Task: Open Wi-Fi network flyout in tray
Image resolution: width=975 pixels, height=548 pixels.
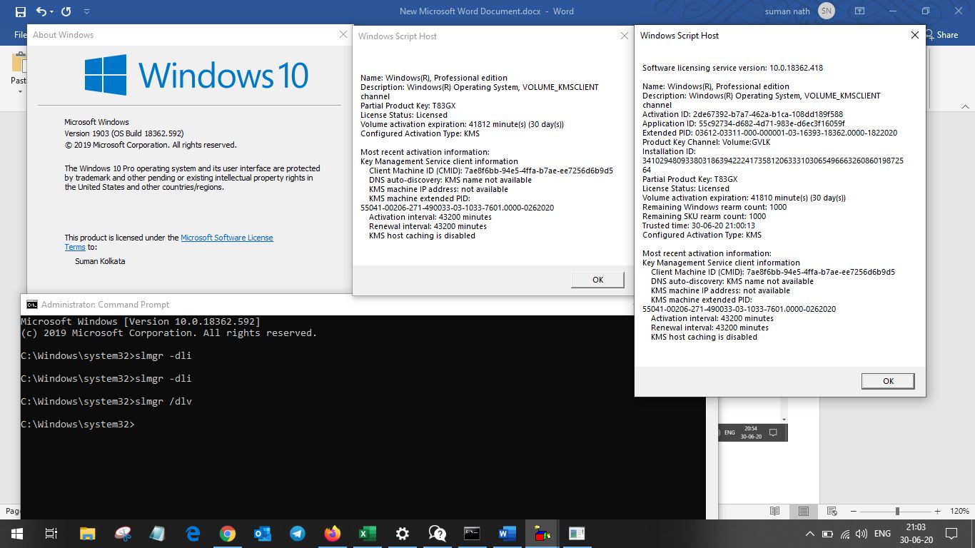Action: coord(846,534)
